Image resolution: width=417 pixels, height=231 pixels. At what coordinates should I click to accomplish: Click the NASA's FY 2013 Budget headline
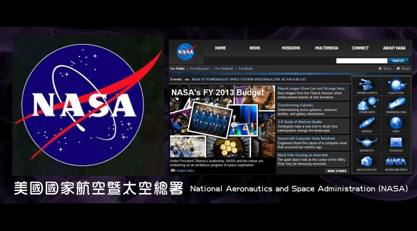218,93
